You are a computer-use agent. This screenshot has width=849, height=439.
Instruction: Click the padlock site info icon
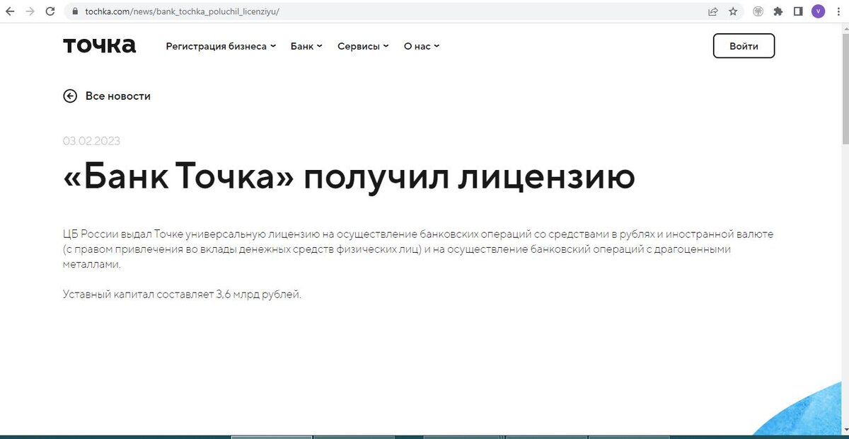point(76,11)
